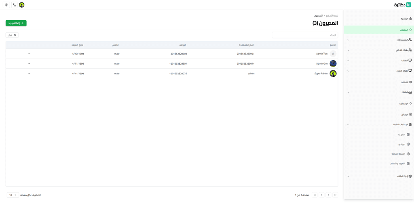Open من نحن (About us) settings sub-item

(x=404, y=144)
